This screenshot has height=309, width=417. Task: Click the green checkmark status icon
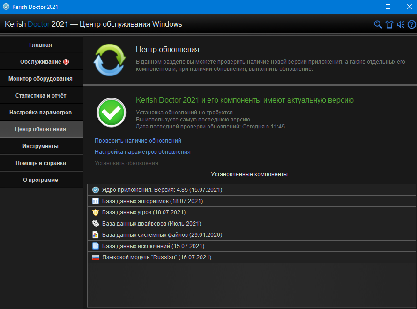111,113
